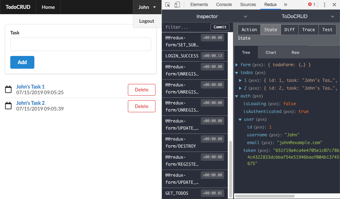Click the user id value 1
Viewport: 340px width, 199px height.
[x=270, y=127]
